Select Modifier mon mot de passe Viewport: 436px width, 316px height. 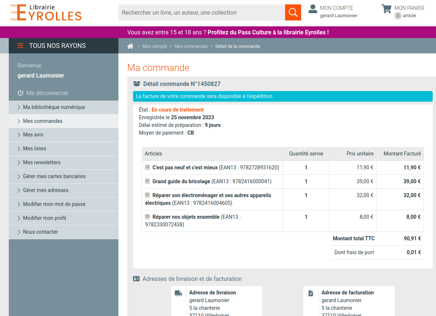pyautogui.click(x=54, y=204)
